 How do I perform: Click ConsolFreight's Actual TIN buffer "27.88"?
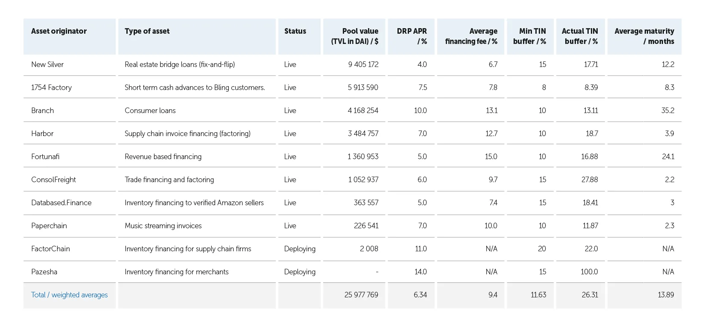point(590,180)
